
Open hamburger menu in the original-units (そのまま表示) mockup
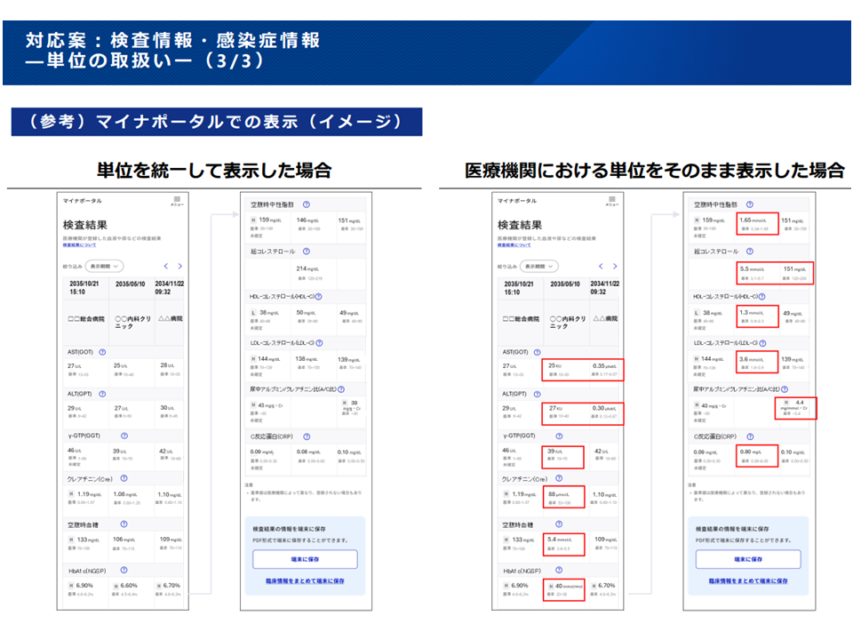click(611, 200)
